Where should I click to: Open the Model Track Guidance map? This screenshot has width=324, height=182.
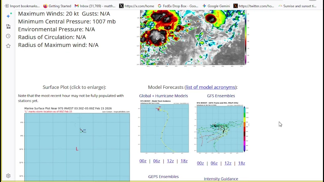pyautogui.click(x=164, y=127)
